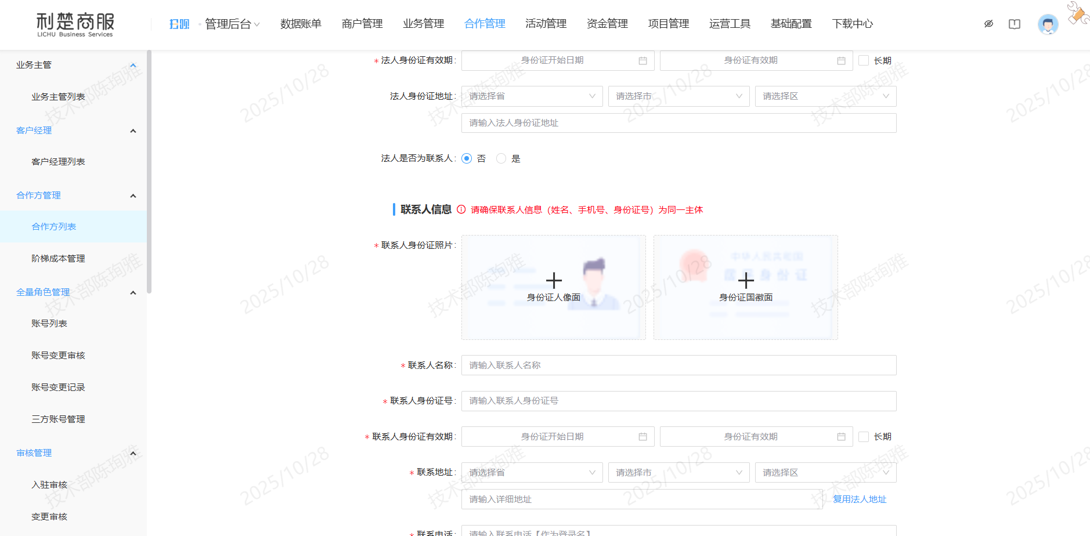The height and width of the screenshot is (536, 1090).
Task: Open calendar icon in 法人 身份证有效期 end field
Action: click(841, 61)
